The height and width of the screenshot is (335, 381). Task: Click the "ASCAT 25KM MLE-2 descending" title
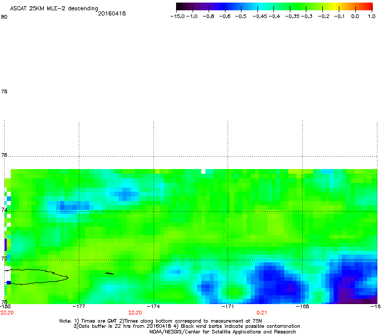click(54, 8)
